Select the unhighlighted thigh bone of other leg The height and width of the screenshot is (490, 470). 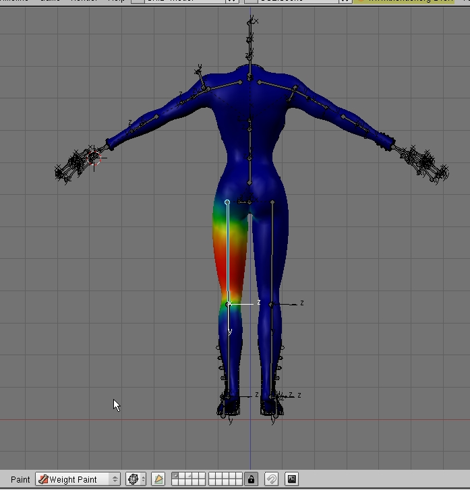pyautogui.click(x=272, y=253)
